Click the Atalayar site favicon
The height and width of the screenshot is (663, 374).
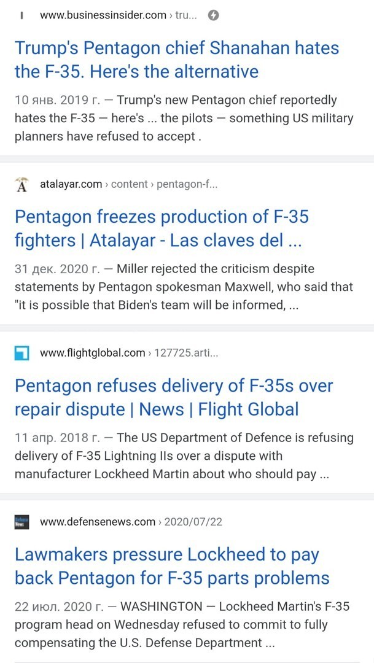coord(21,184)
